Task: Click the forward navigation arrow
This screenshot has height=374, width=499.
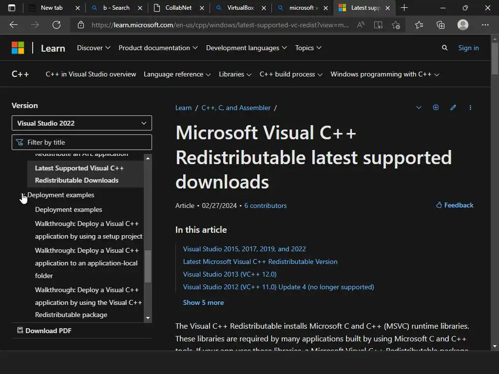Action: (35, 25)
